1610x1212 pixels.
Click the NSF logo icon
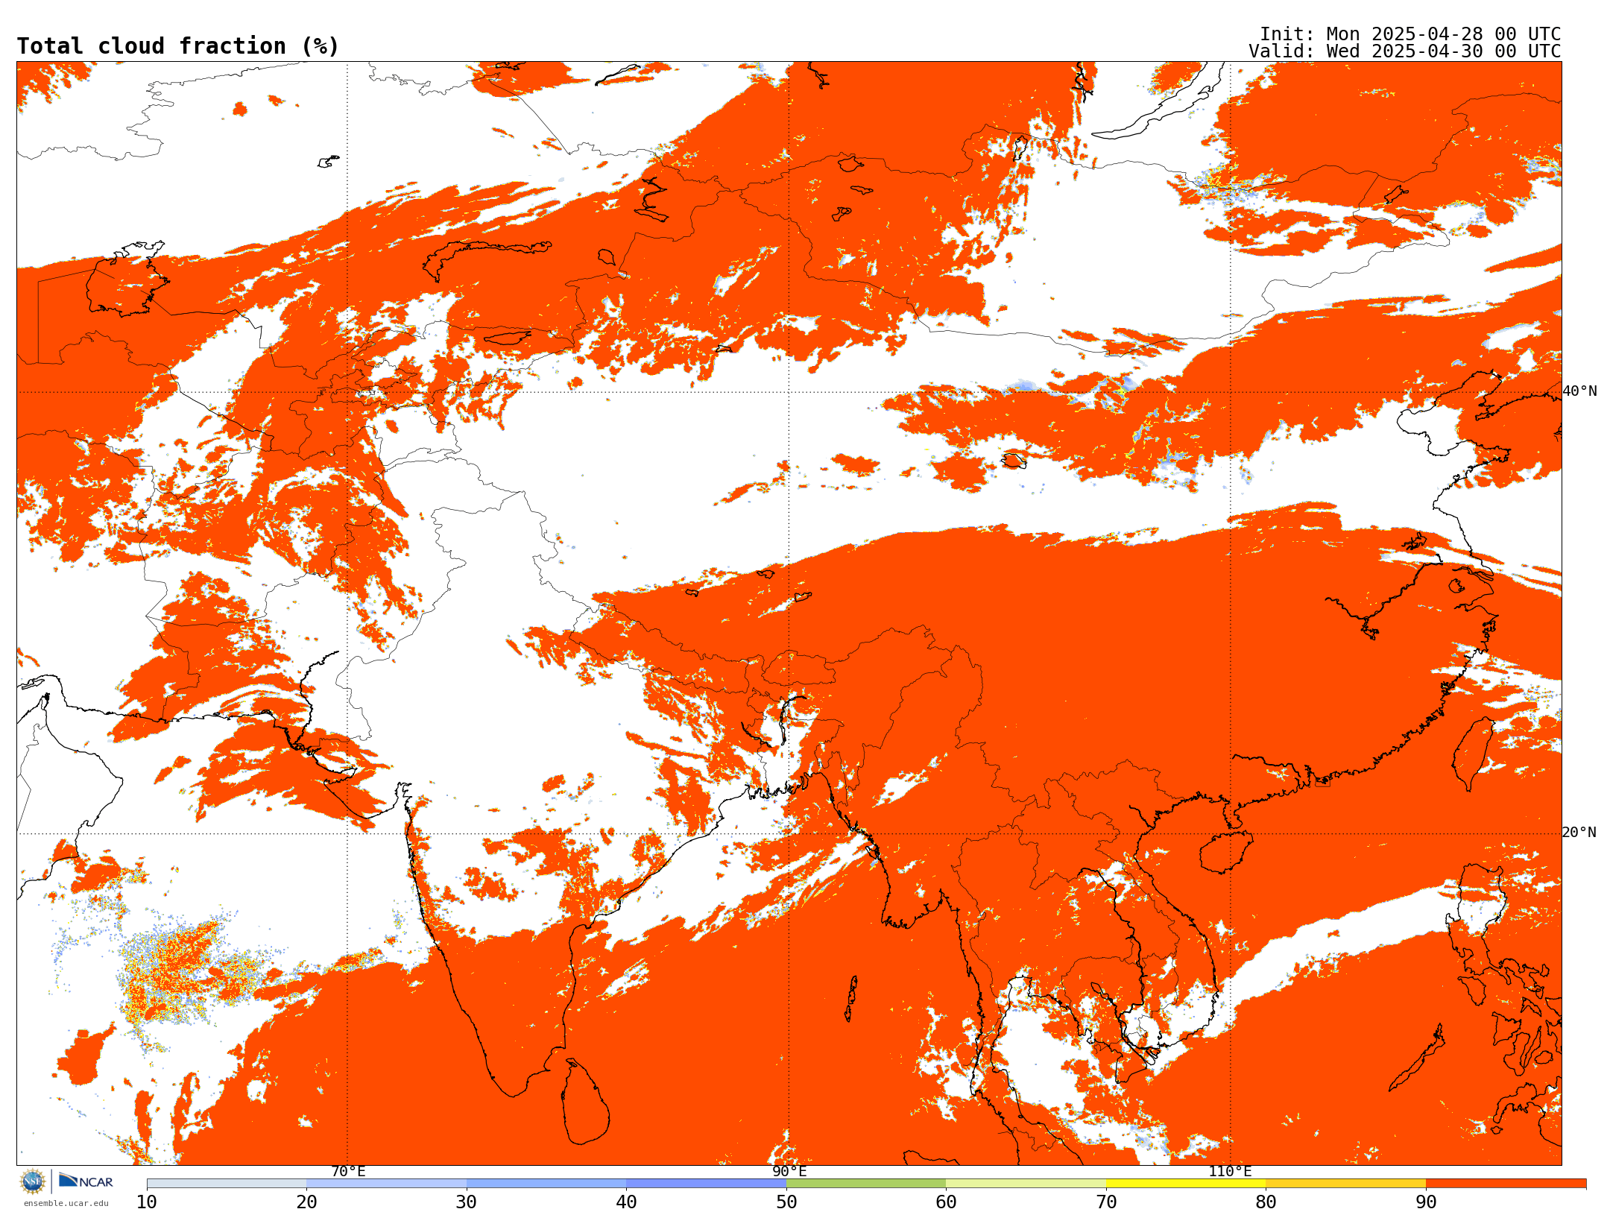[x=32, y=1181]
